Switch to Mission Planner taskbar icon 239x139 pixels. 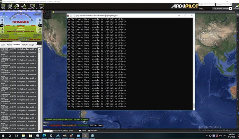[x=65, y=136]
